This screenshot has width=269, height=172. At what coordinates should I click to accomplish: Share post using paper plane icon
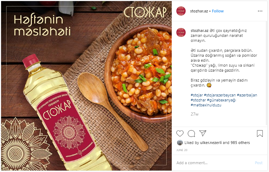coord(203,133)
